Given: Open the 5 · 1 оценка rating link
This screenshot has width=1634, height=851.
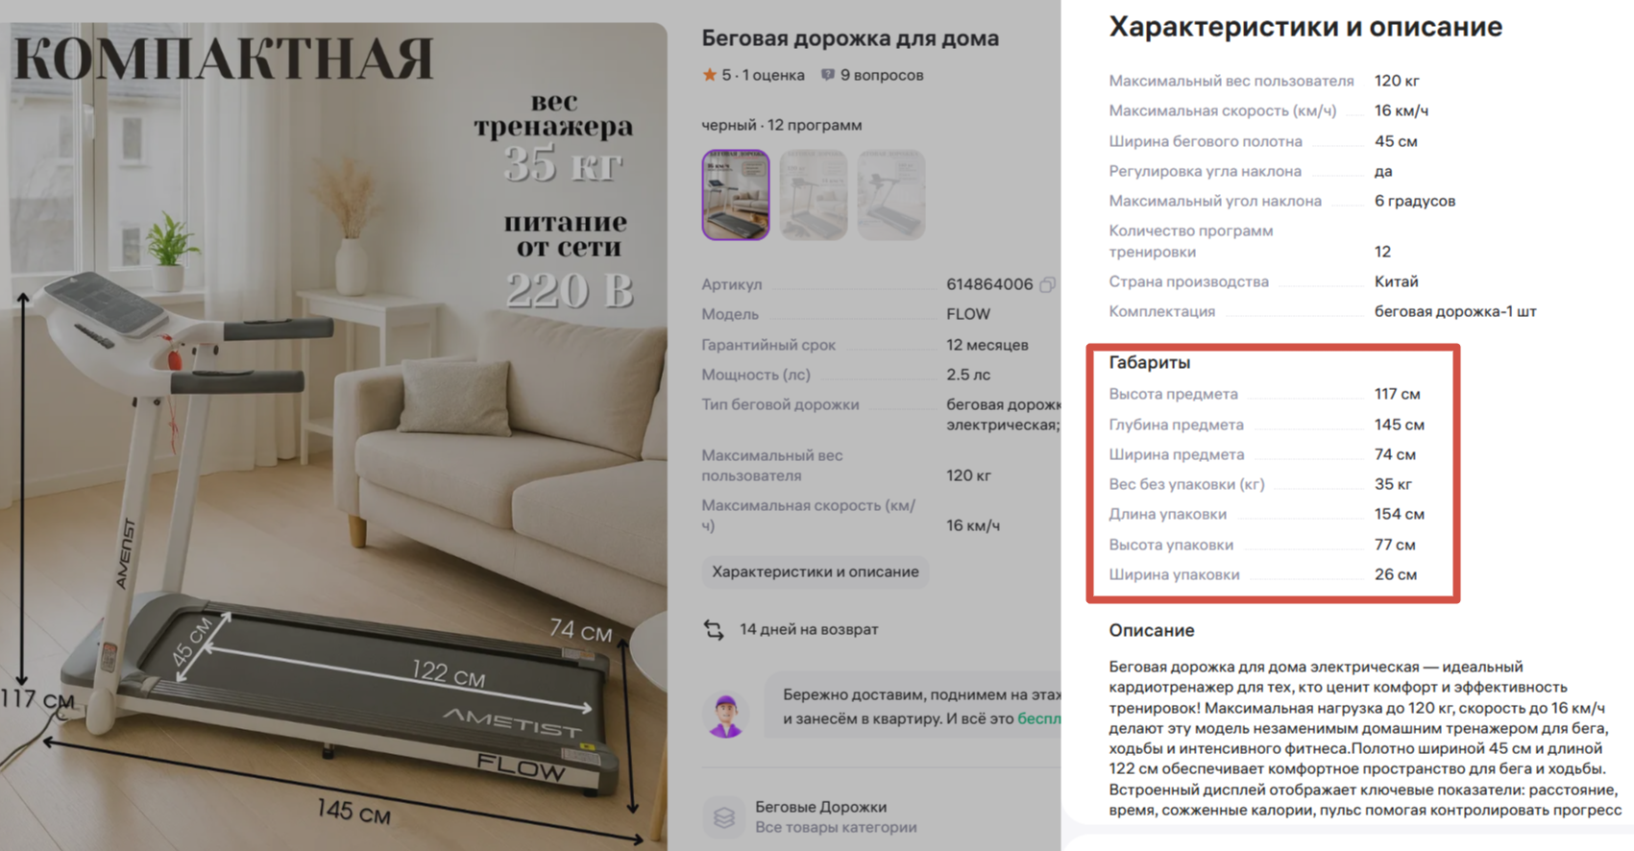Looking at the screenshot, I should tap(763, 75).
